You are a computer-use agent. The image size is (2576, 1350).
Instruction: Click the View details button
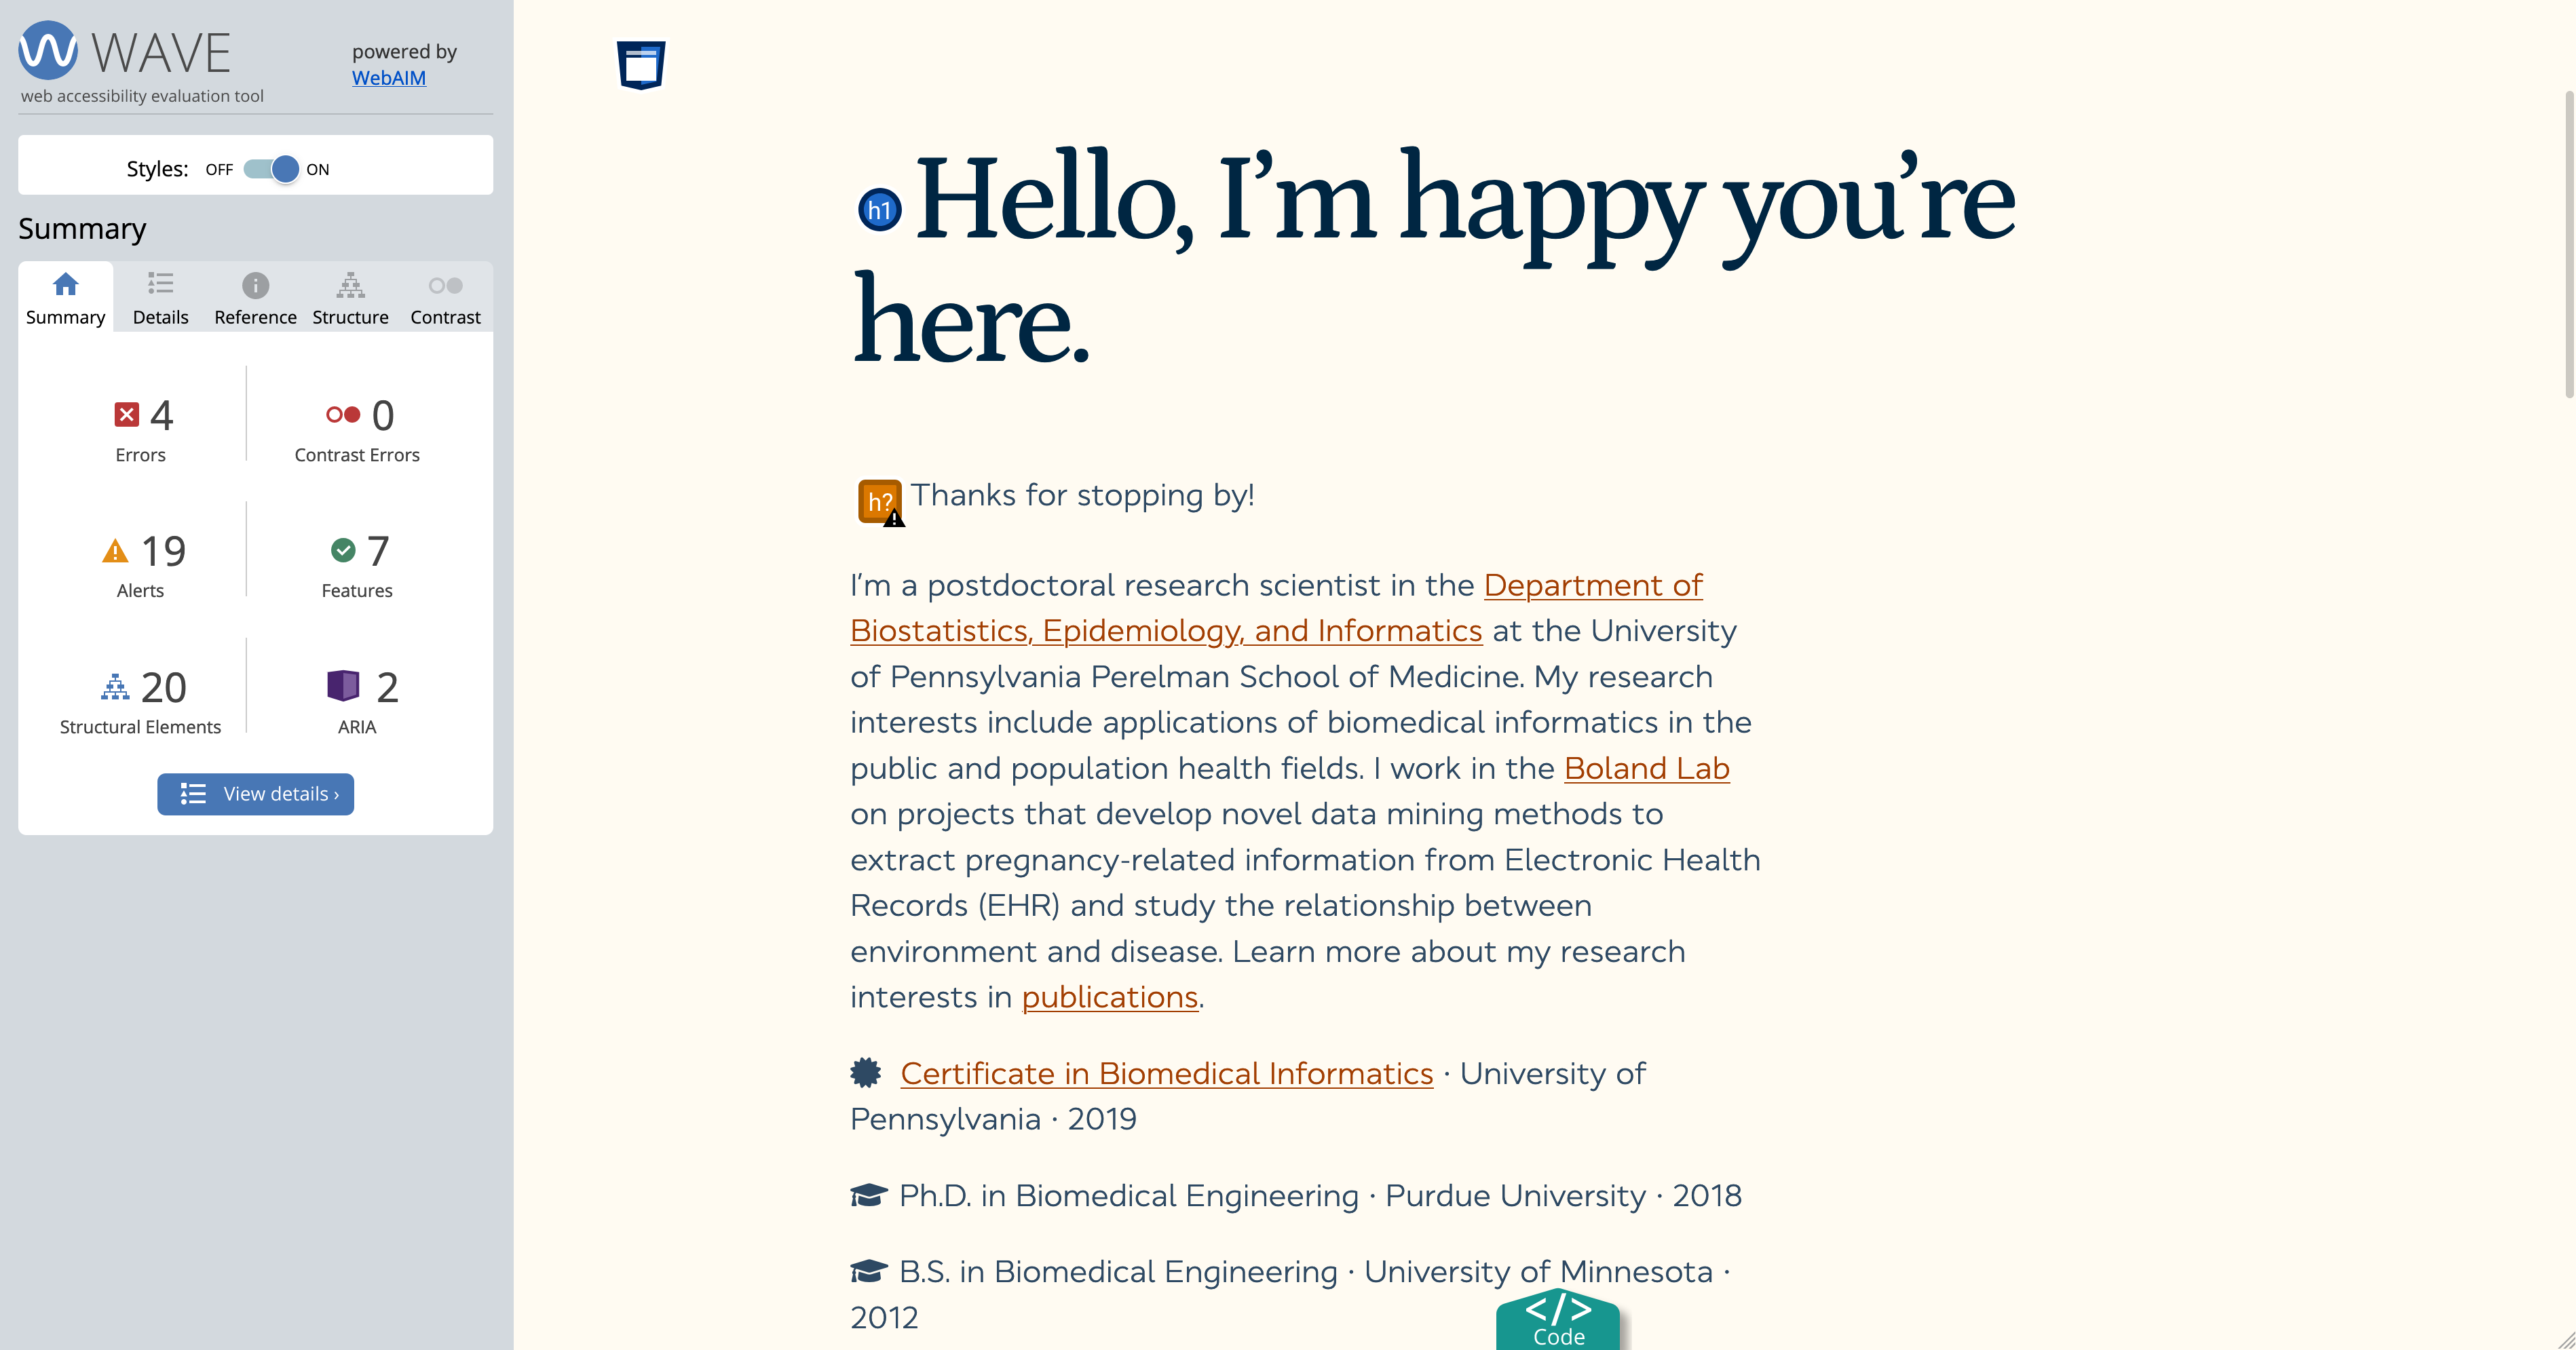255,794
